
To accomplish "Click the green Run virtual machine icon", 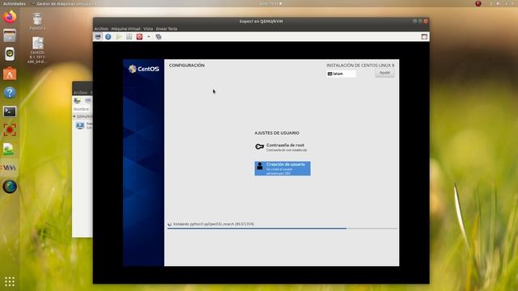I will 119,36.
